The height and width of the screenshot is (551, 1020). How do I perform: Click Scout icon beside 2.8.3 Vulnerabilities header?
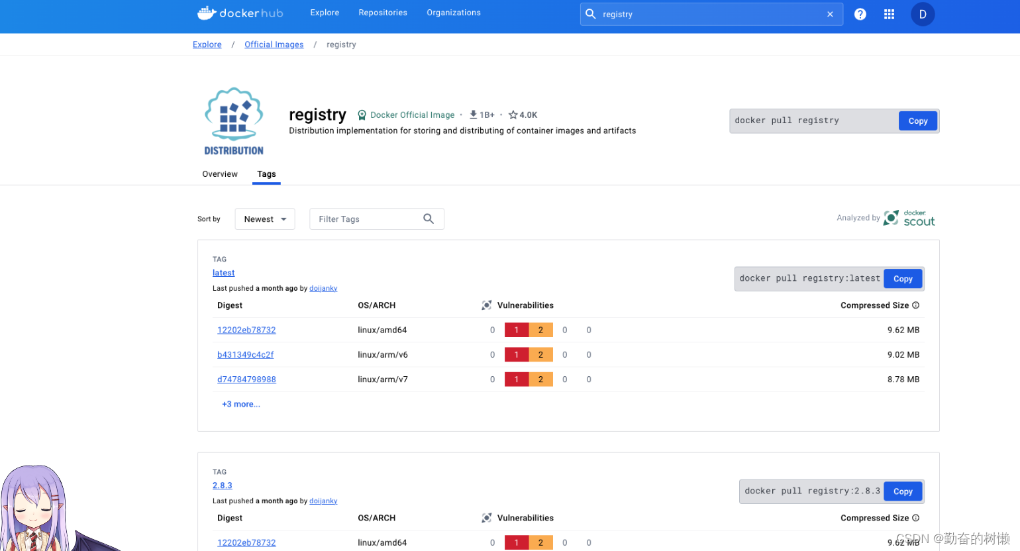[487, 518]
